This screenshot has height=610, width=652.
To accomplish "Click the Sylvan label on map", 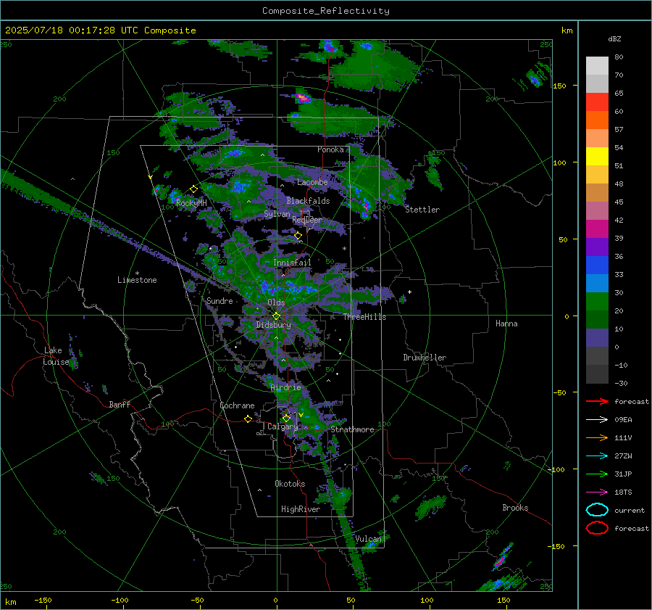I will coord(277,215).
